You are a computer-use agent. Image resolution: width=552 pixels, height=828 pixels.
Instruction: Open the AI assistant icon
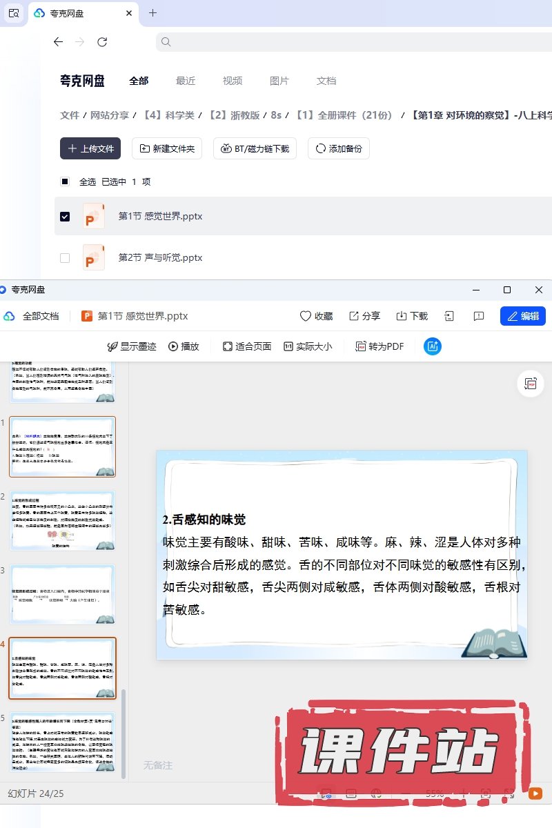click(x=433, y=346)
